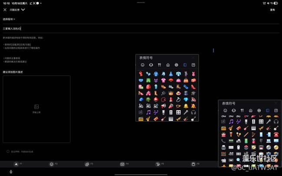Choose the yellow bell emoji in upper panel

coord(186,106)
